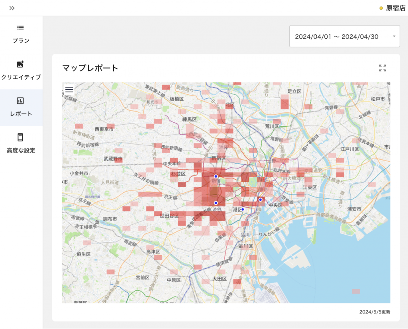
Task: Click the 足立区 label on map
Action: (x=294, y=91)
